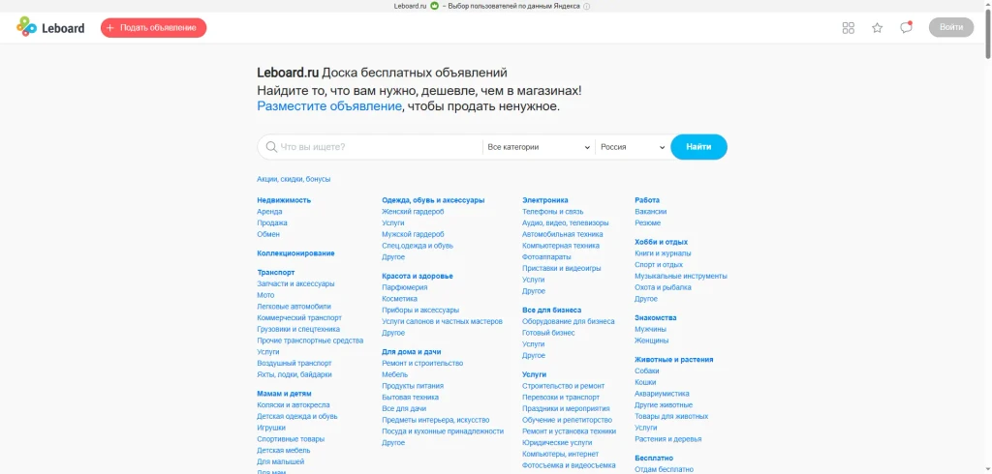Click Спец.одежда и обувь
The width and height of the screenshot is (992, 474).
[418, 246]
